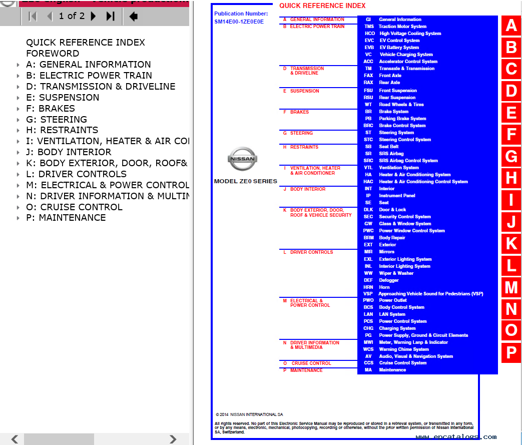The height and width of the screenshot is (445, 522).
Task: Expand the E: SUSPENSION tree node
Action: (x=18, y=98)
